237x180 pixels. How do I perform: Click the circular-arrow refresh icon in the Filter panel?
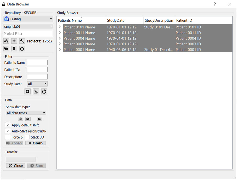point(44,92)
